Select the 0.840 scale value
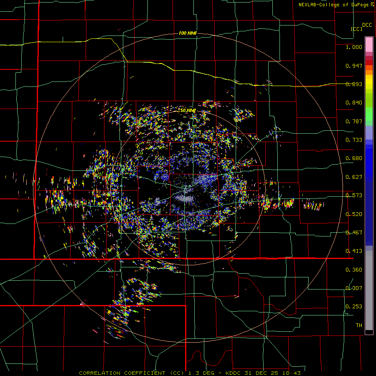 tap(354, 103)
